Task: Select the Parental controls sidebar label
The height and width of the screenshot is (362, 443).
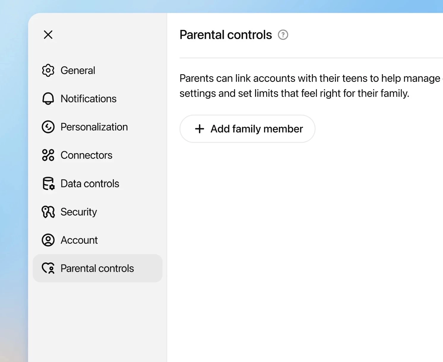Action: [x=97, y=268]
